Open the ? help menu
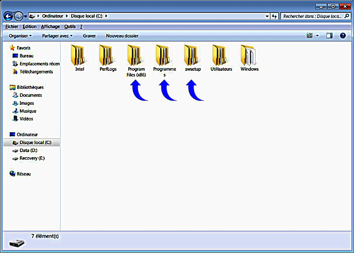354x253 pixels. pos(81,27)
